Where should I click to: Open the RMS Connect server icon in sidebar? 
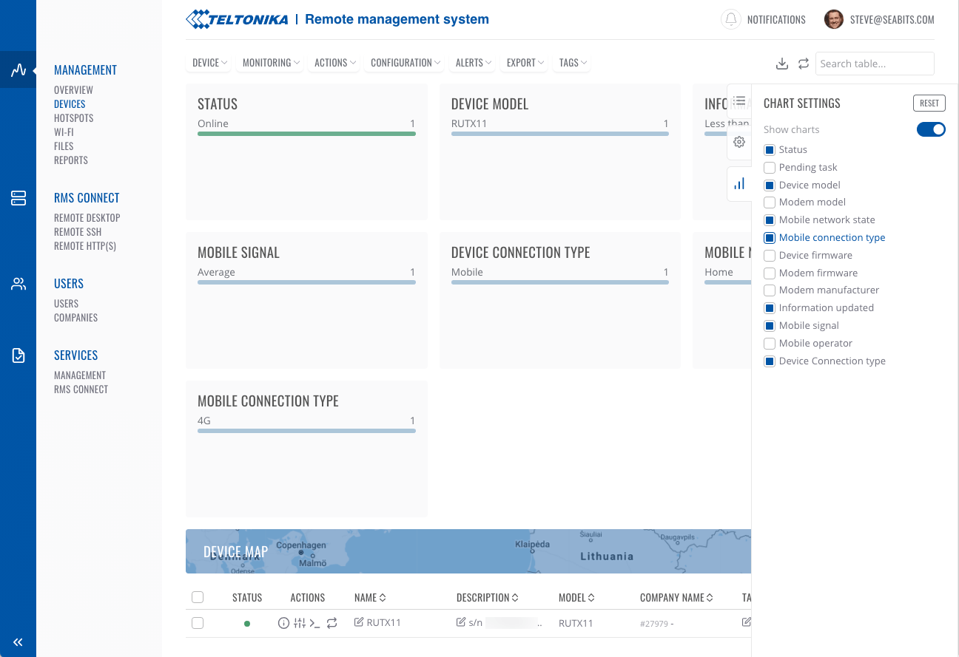coord(18,198)
